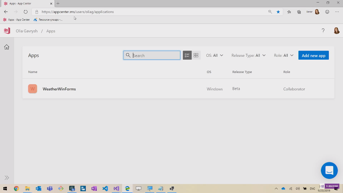Image resolution: width=343 pixels, height=193 pixels.
Task: Click the App Center logo icon
Action: [7, 31]
